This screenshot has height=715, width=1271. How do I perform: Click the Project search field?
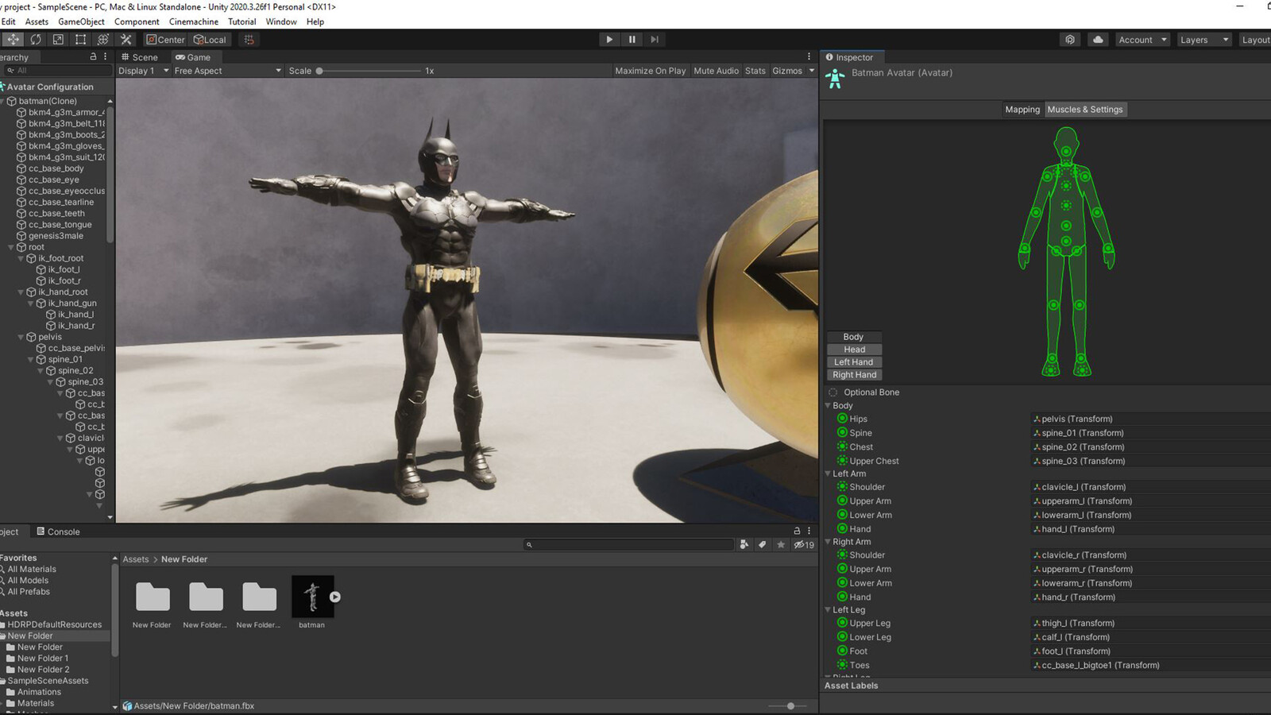(x=628, y=545)
